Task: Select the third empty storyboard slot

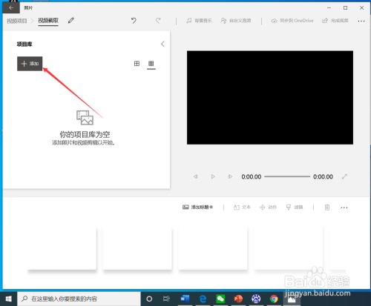Action: click(x=213, y=249)
